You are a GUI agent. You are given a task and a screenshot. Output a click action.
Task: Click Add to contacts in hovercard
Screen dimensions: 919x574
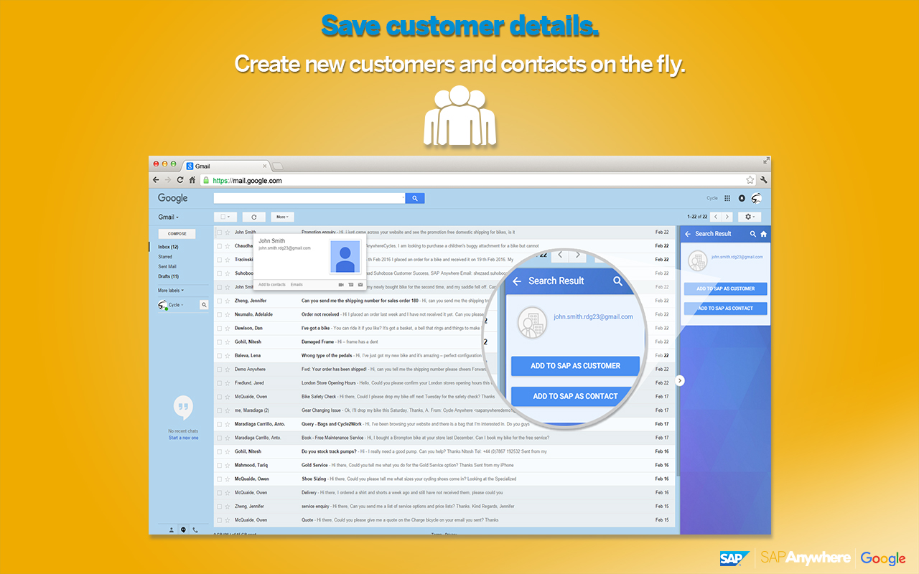[x=272, y=285]
